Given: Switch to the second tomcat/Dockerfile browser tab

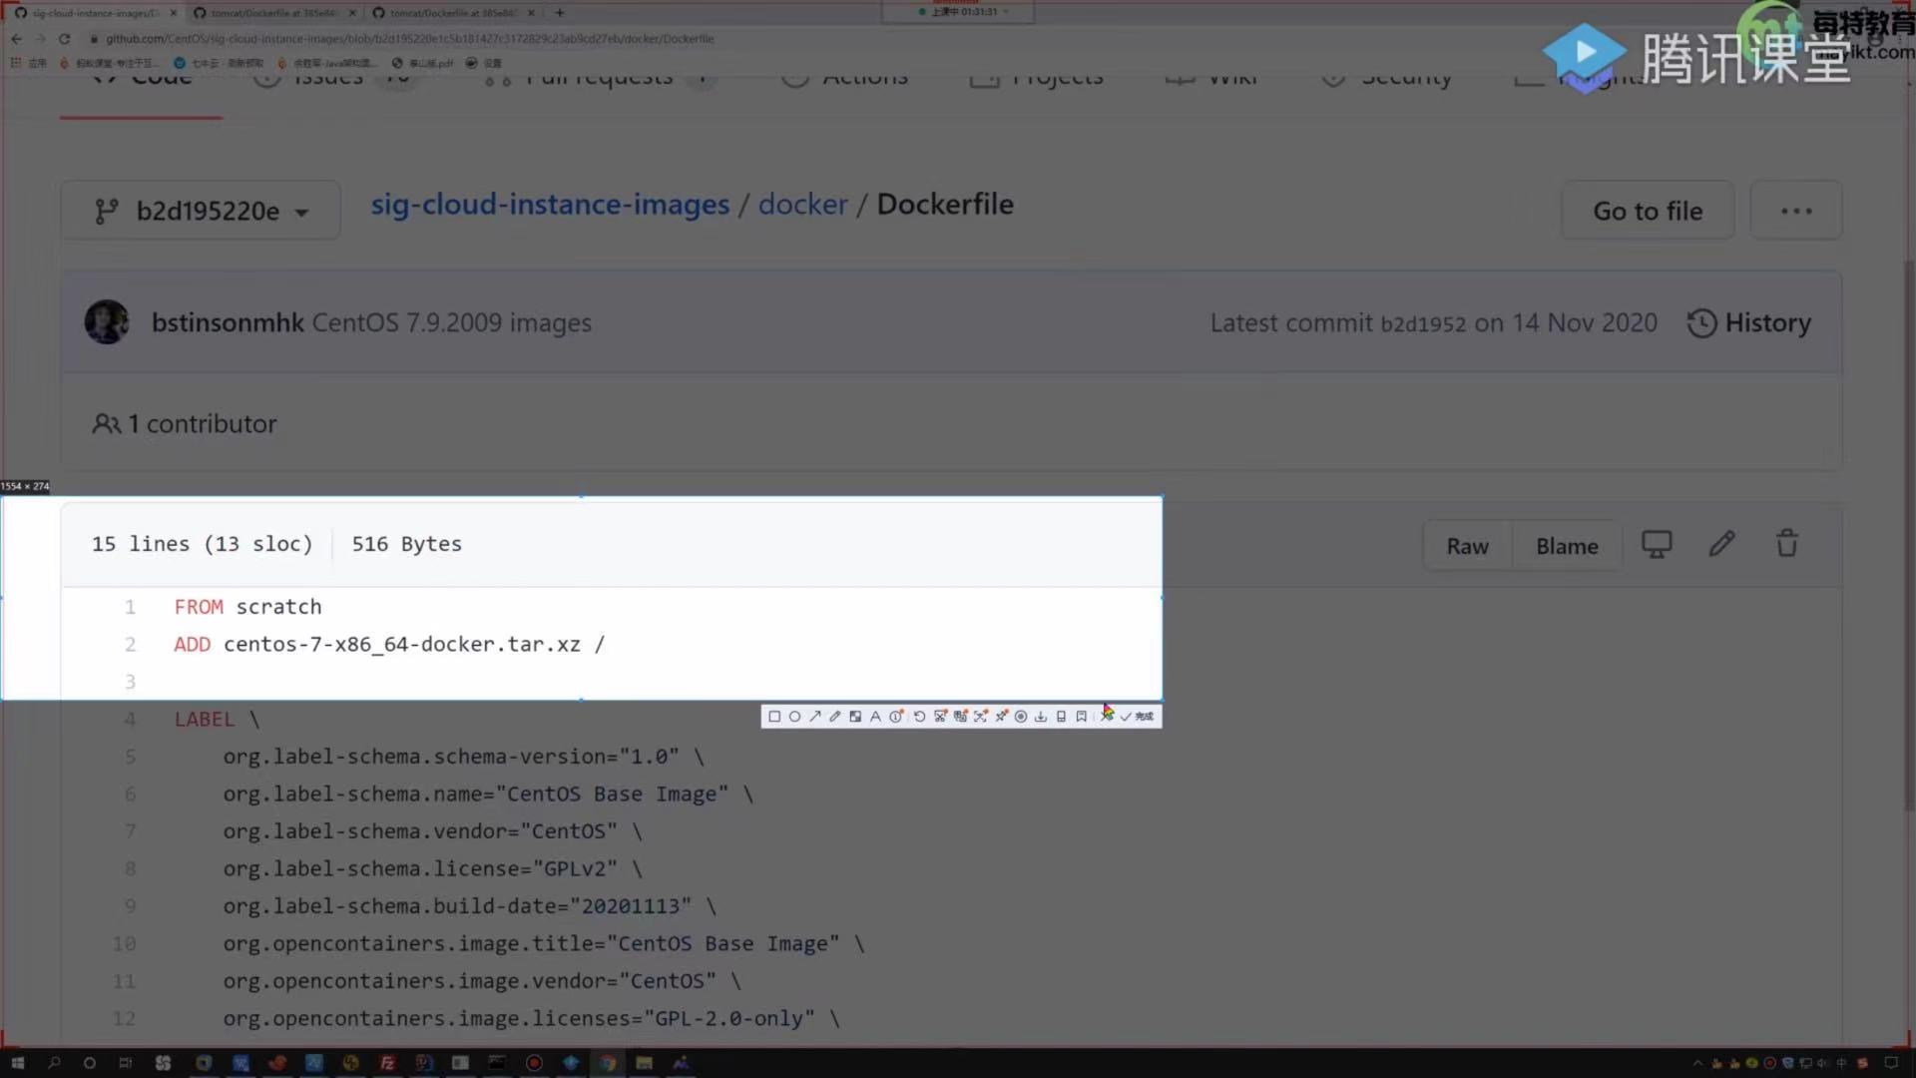Looking at the screenshot, I should (x=452, y=13).
